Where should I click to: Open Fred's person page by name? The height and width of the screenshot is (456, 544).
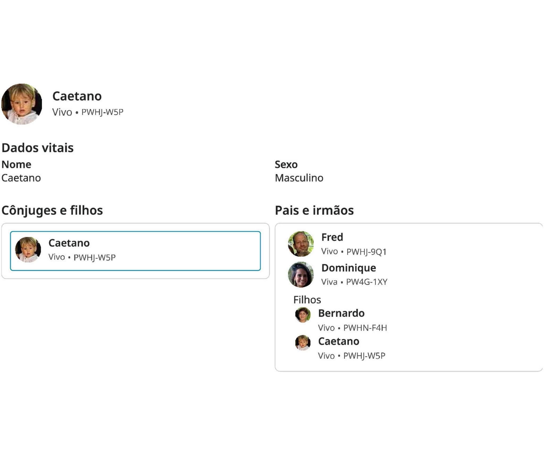332,237
